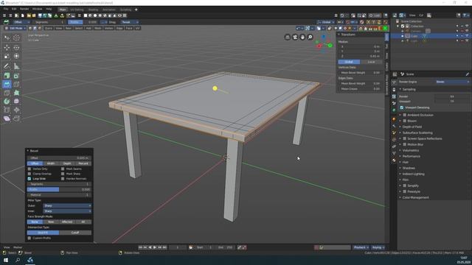Open the Outer miter type dropdown
This screenshot has height=265, width=472.
point(67,205)
